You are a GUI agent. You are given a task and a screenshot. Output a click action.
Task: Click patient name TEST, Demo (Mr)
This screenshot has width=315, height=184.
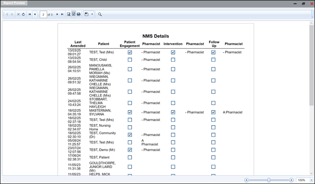tap(102, 150)
